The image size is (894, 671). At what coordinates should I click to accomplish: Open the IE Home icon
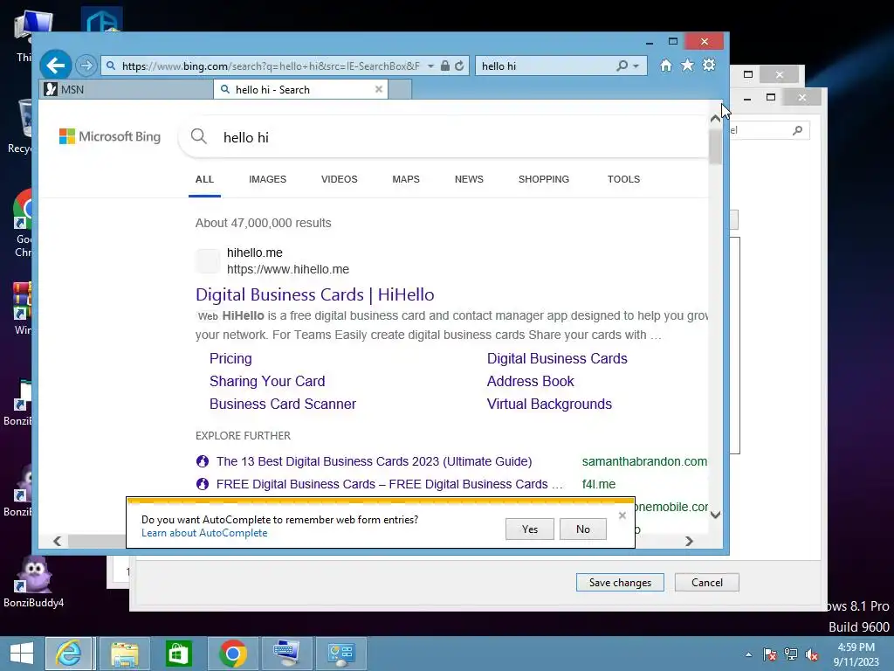click(x=665, y=65)
